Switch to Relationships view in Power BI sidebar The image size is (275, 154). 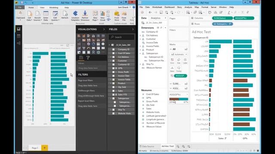(x=18, y=43)
